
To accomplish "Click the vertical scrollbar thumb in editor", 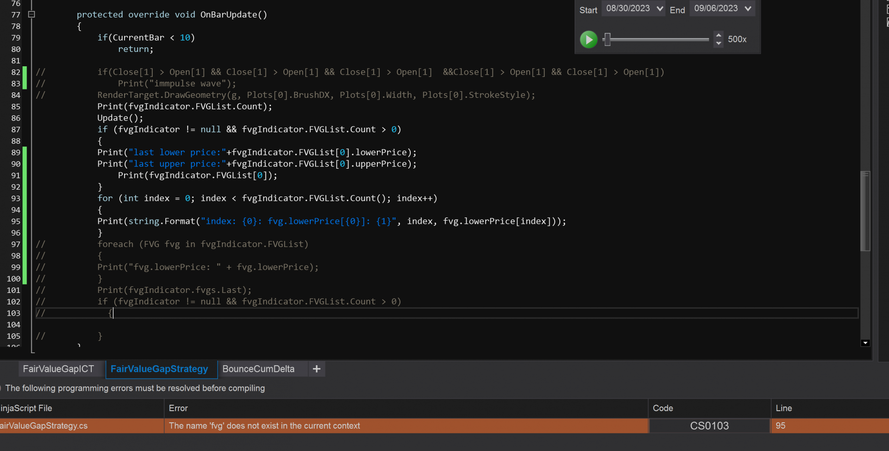I will 865,211.
